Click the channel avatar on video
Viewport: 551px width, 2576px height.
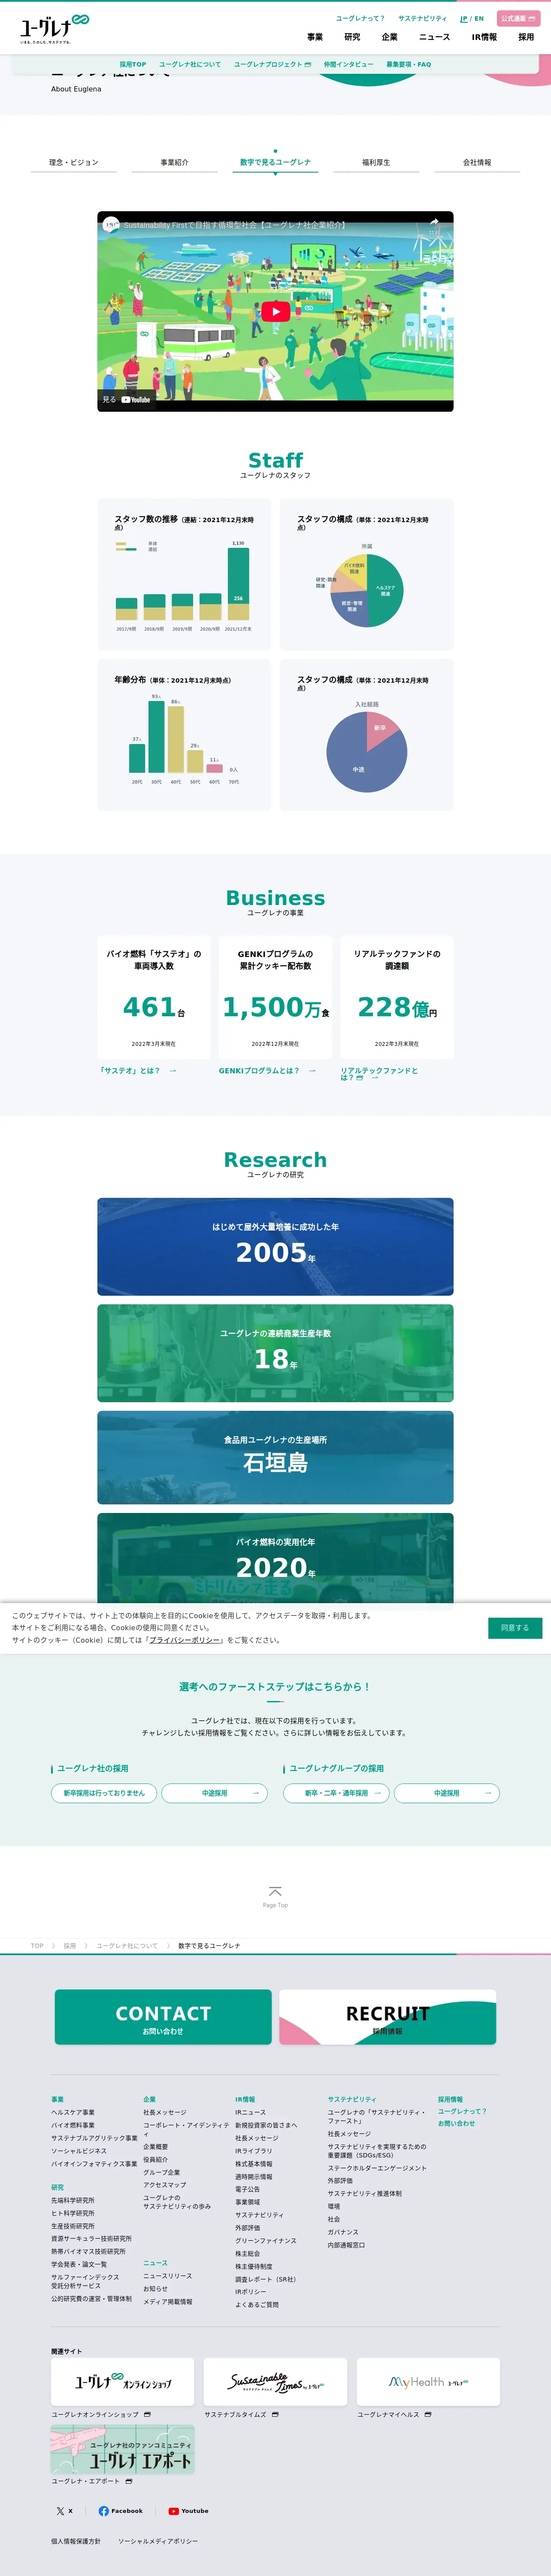pos(111,225)
